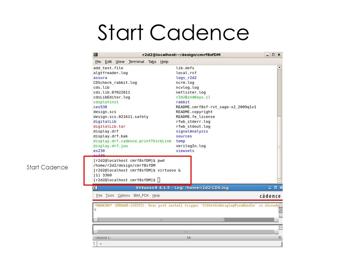
Task: Open the terminal Edit menu
Action: click(108, 62)
